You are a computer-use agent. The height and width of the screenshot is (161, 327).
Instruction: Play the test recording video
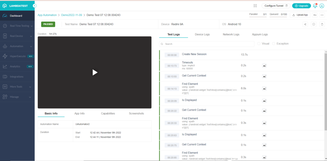(95, 72)
